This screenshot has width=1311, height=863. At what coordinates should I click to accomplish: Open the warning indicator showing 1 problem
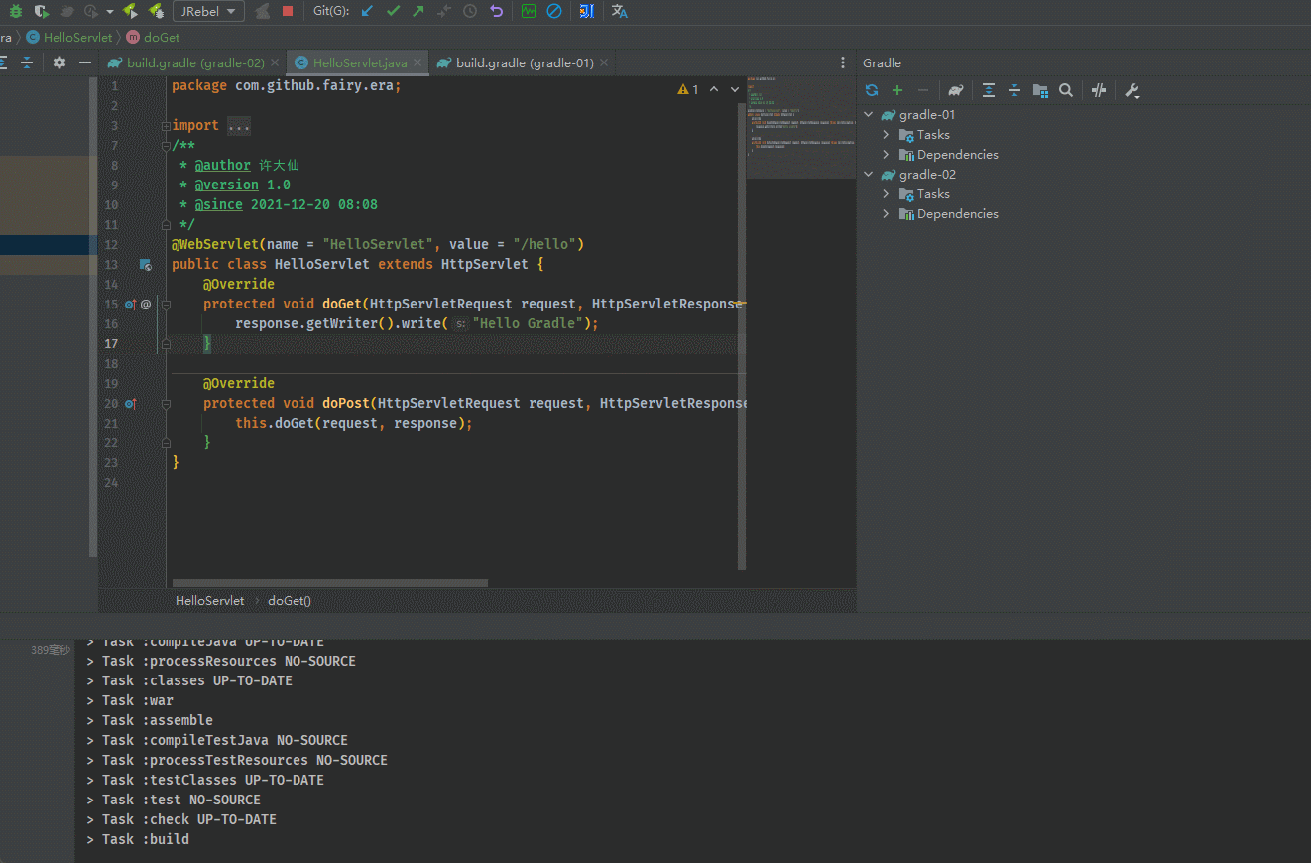688,89
